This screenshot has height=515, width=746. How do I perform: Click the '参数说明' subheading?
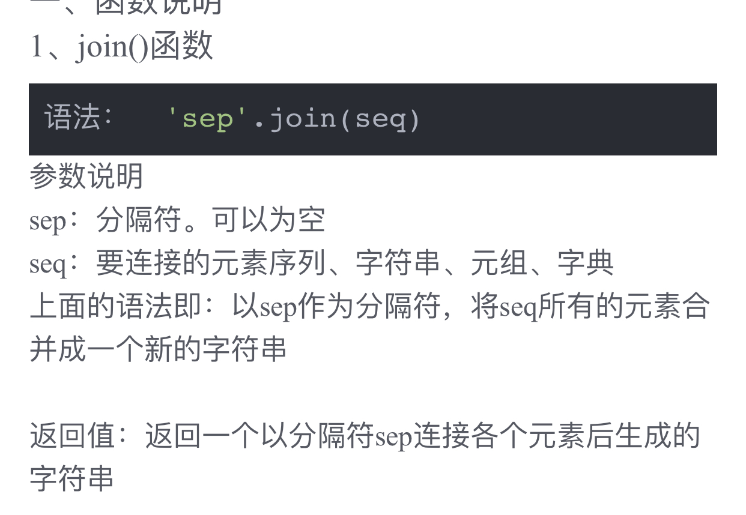pos(86,176)
